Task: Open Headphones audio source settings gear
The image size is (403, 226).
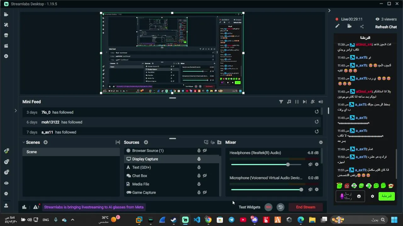Action: tap(317, 164)
